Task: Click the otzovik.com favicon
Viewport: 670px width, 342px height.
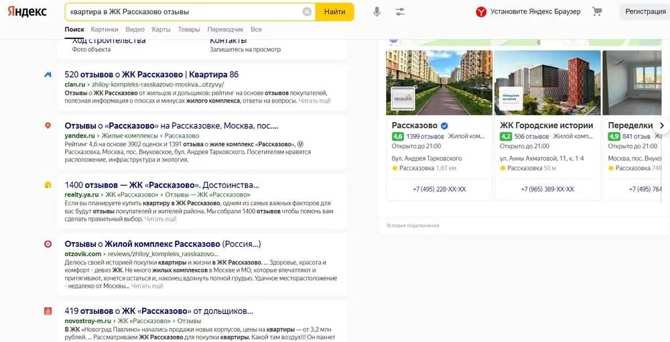Action: pos(48,243)
